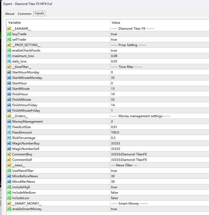The height and width of the screenshot is (215, 209).
Task: Click the 123 icon beside StartHour
Action: tap(9, 83)
